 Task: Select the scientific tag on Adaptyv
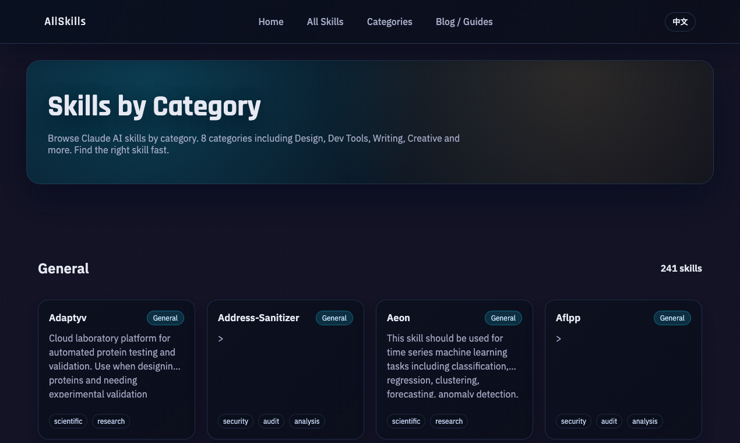coord(68,421)
